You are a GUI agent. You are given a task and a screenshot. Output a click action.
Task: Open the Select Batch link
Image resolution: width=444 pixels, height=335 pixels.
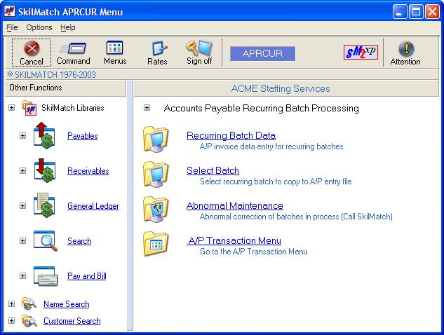[x=213, y=170]
